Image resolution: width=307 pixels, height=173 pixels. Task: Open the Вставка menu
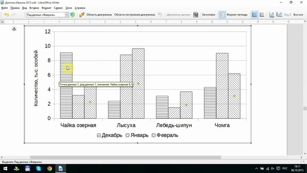pos(34,8)
